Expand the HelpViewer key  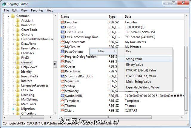(x=13, y=67)
